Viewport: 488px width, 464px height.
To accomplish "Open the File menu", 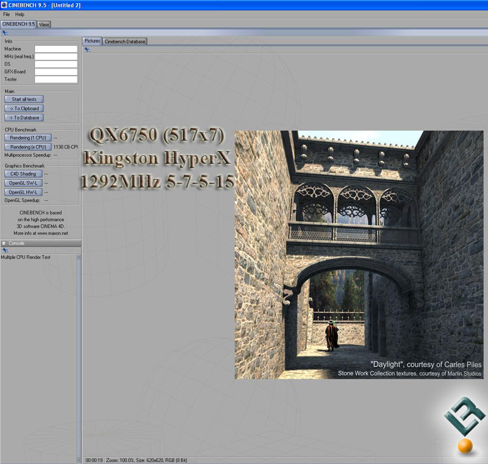I will point(7,14).
